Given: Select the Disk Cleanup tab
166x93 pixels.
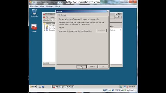Looking at the screenshot, I should pos(62,15).
